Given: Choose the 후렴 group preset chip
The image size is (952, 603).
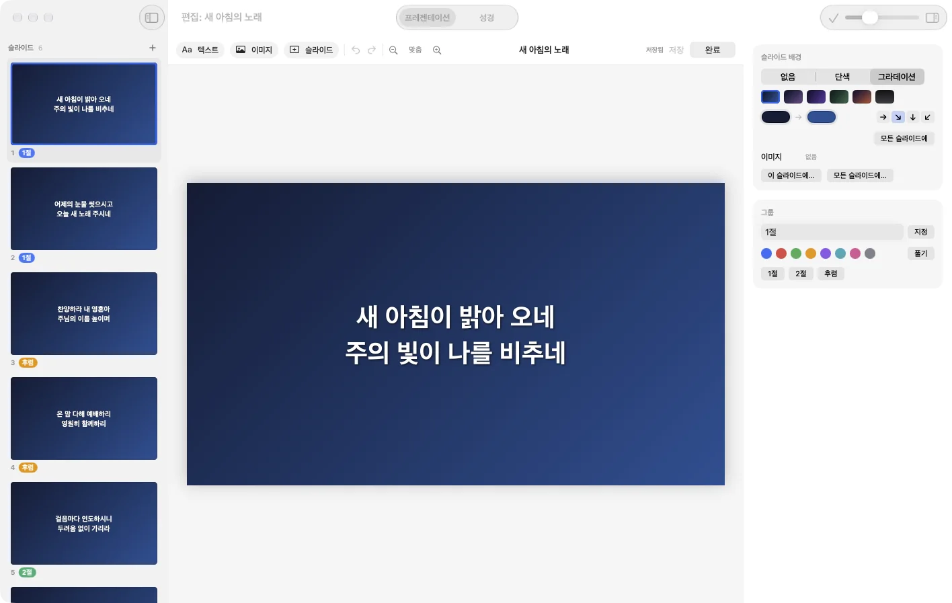Looking at the screenshot, I should pos(831,274).
